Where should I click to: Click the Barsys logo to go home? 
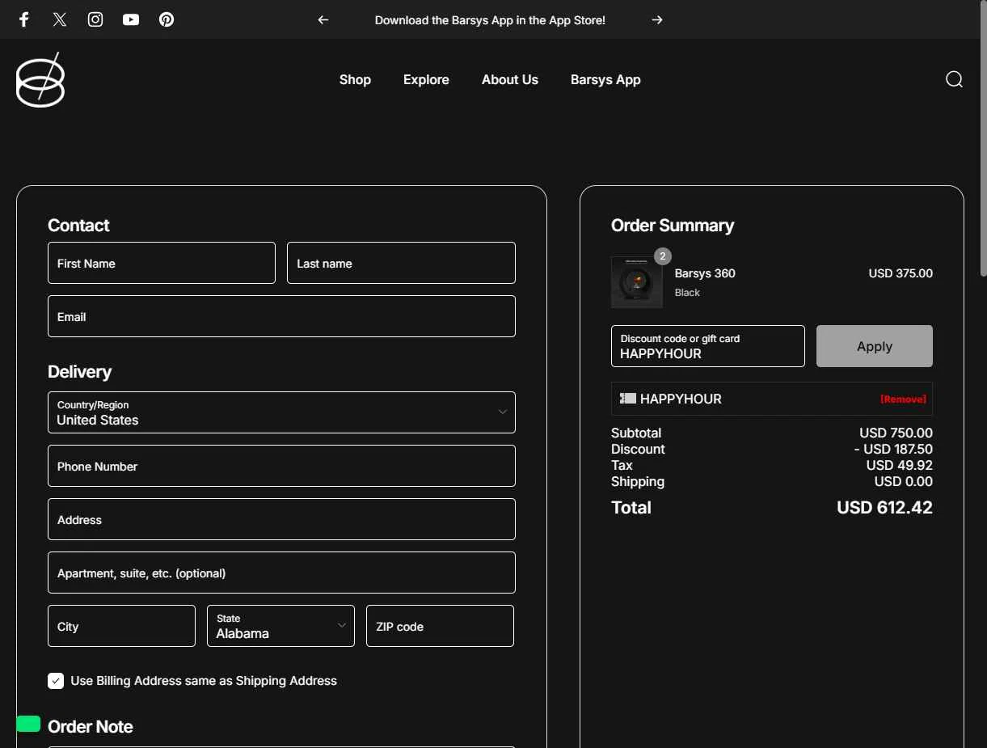[x=40, y=79]
